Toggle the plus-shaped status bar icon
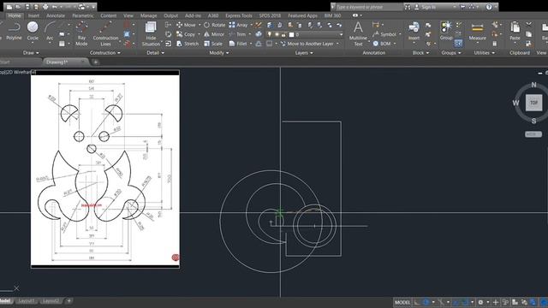The height and width of the screenshot is (308, 548). pyautogui.click(x=496, y=302)
